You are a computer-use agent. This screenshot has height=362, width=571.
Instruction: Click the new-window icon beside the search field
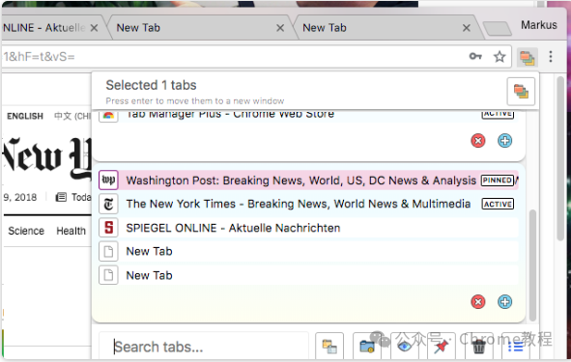coord(329,347)
